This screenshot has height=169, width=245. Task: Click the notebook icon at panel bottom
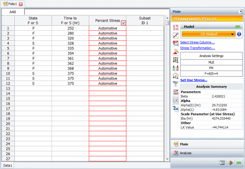click(x=223, y=163)
